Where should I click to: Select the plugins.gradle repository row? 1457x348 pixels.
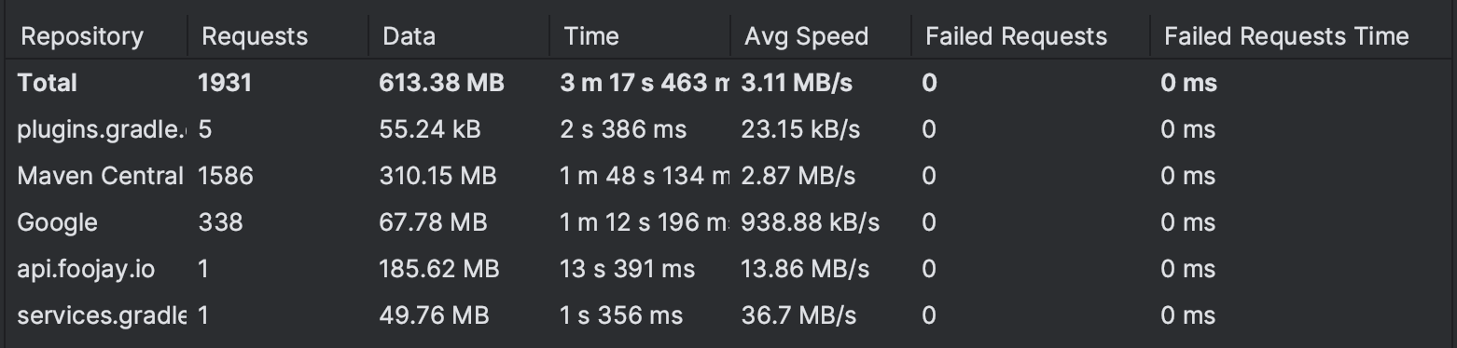(728, 129)
